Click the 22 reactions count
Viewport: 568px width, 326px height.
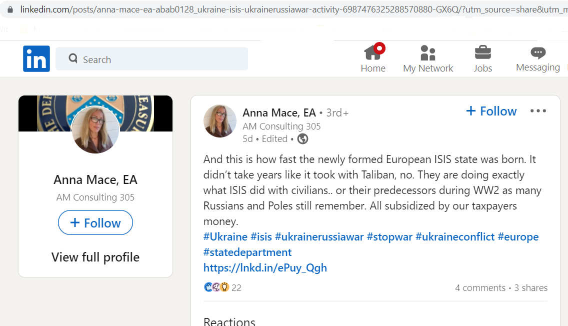coord(236,287)
